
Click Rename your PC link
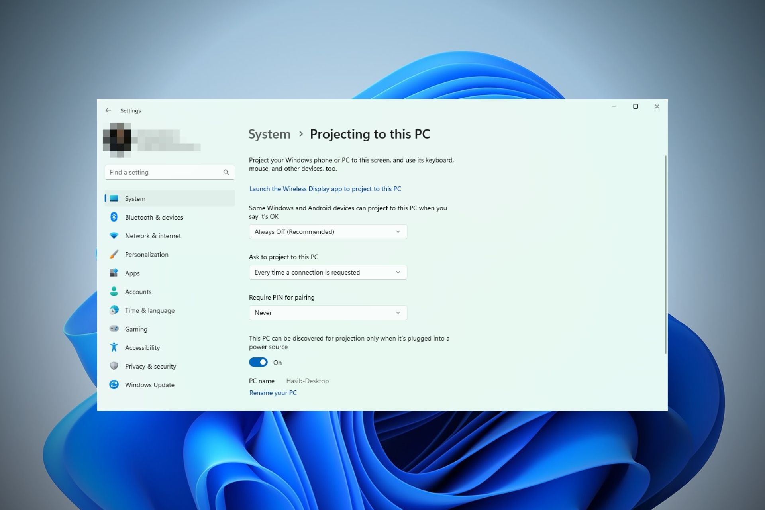tap(273, 393)
